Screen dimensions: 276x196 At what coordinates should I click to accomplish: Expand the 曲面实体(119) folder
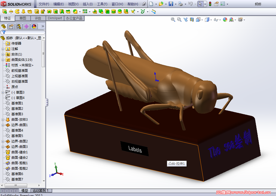click(3, 60)
